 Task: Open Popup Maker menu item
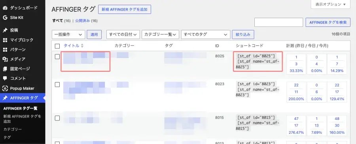click(23, 88)
